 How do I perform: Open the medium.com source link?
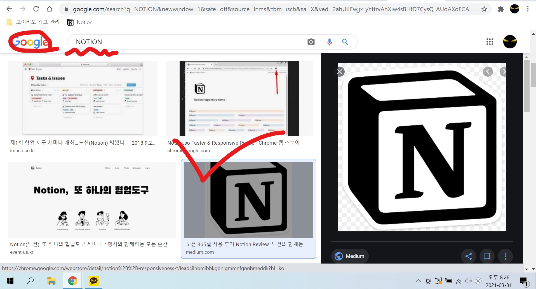pos(200,252)
